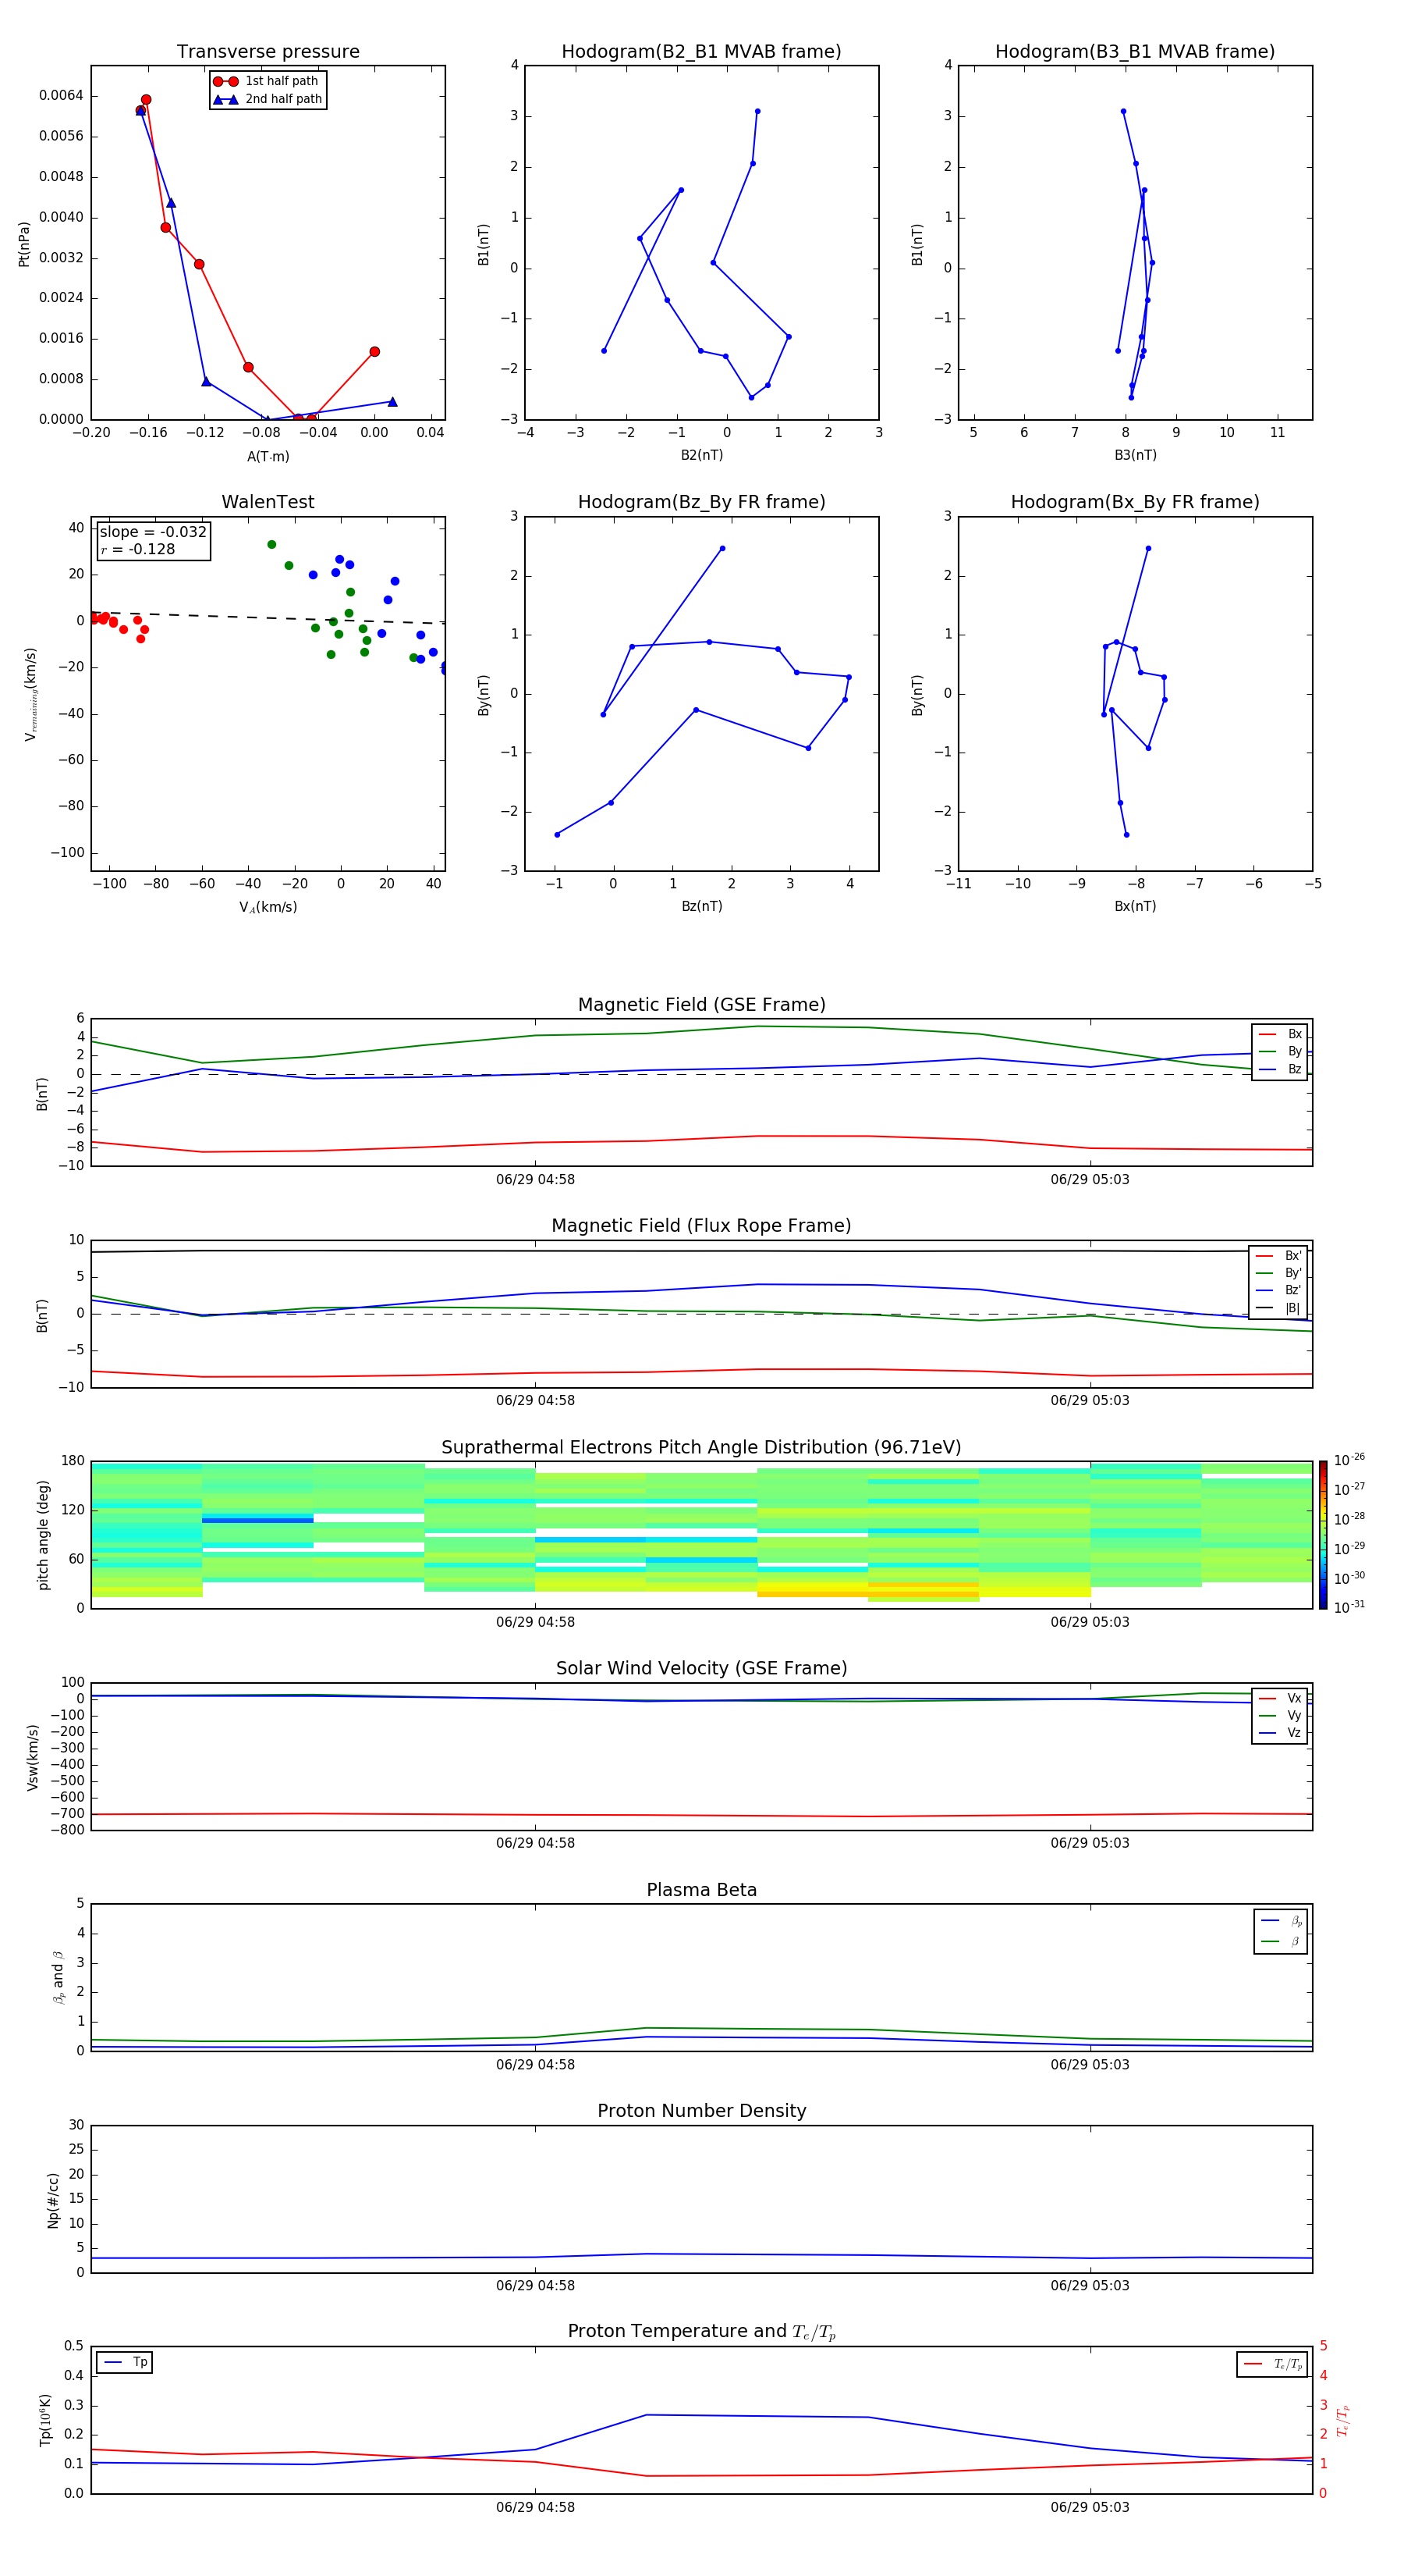Click the 'Transverse pressure' plot title

pyautogui.click(x=268, y=52)
